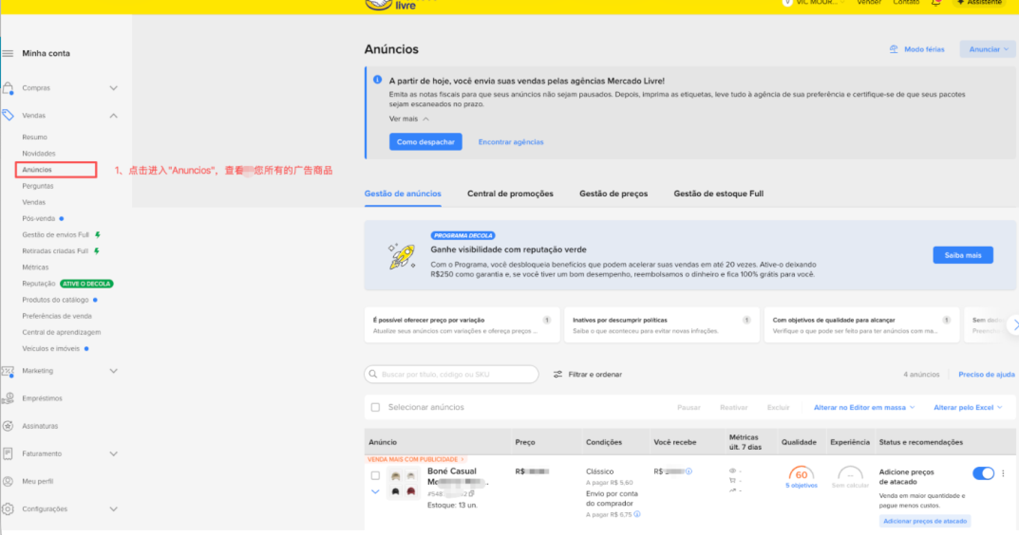Open the Boné Casual product thumbnail

403,484
